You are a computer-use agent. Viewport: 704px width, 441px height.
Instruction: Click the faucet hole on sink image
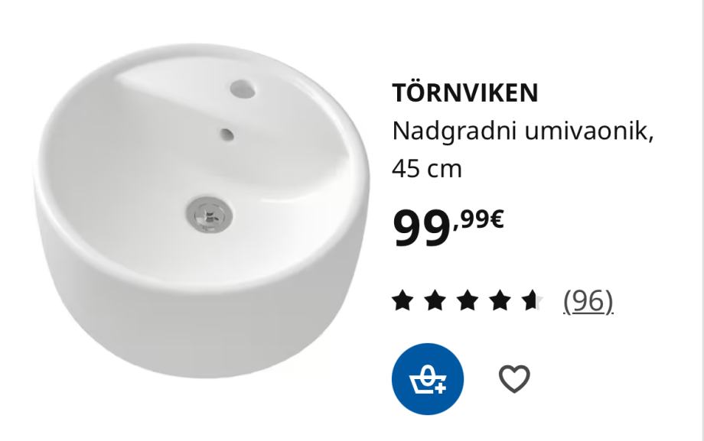click(x=243, y=89)
